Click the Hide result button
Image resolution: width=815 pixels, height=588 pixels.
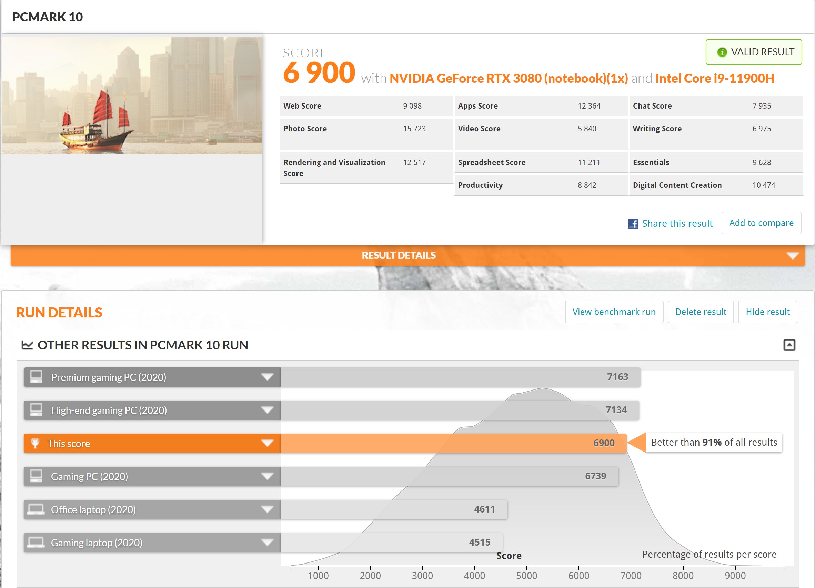(x=767, y=312)
